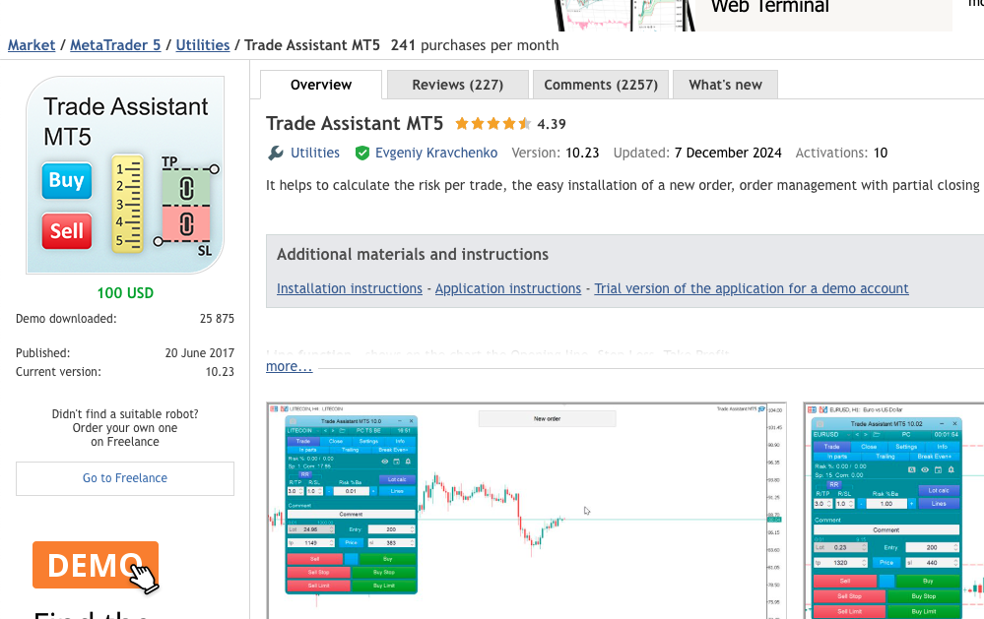Open the Comments (2257) tab
The image size is (984, 619).
(601, 85)
